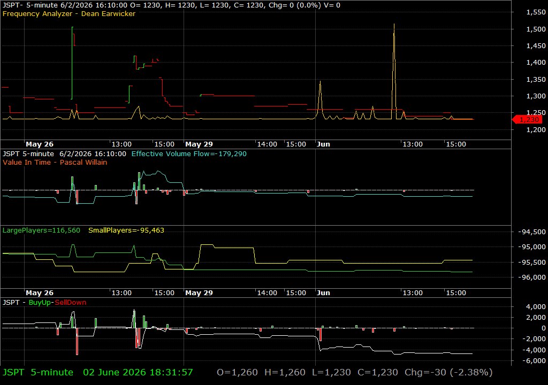The image size is (548, 385).
Task: Click the 4,000 BuyUp-SellDown axis label
Action: (537, 307)
